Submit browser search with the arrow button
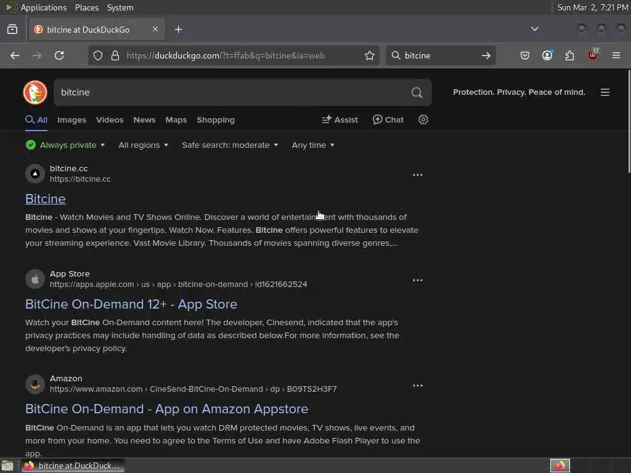 [x=486, y=55]
